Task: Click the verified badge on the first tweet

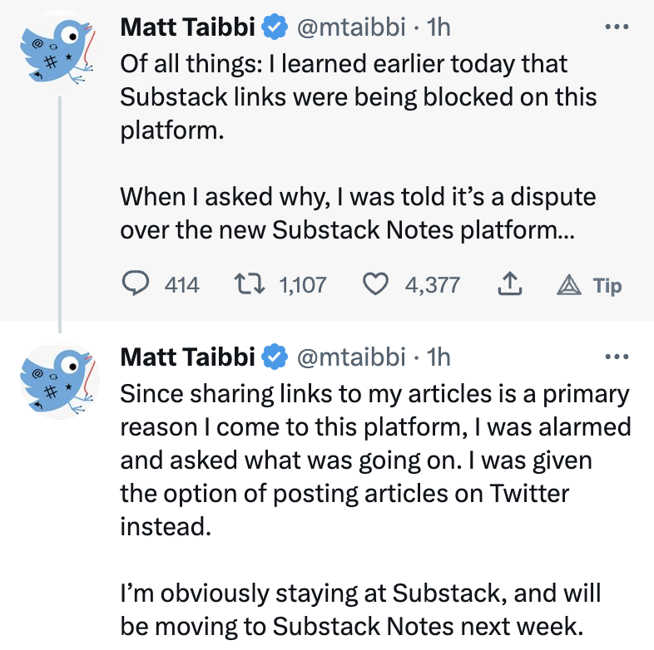Action: [x=275, y=27]
